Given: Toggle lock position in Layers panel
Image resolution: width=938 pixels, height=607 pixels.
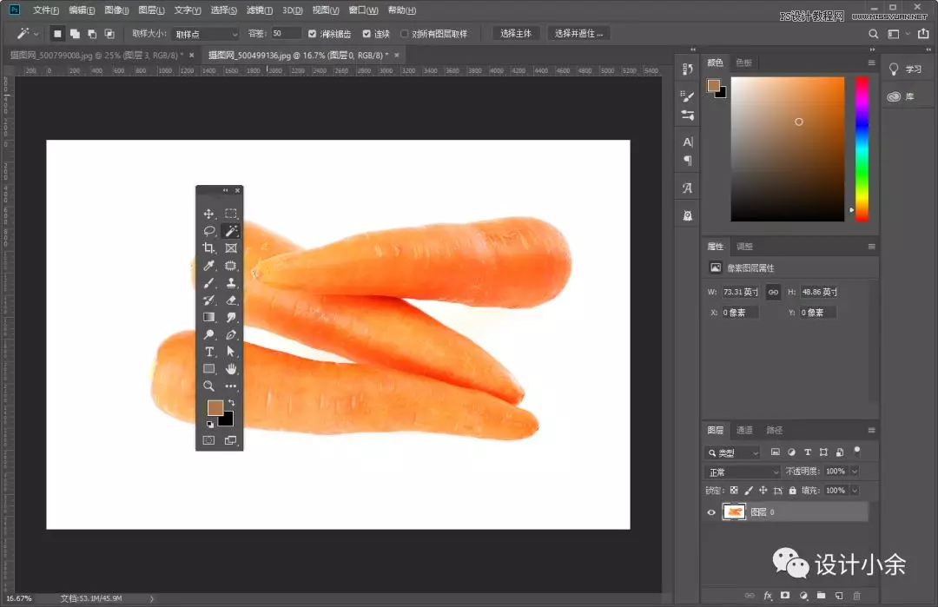Looking at the screenshot, I should pyautogui.click(x=763, y=491).
